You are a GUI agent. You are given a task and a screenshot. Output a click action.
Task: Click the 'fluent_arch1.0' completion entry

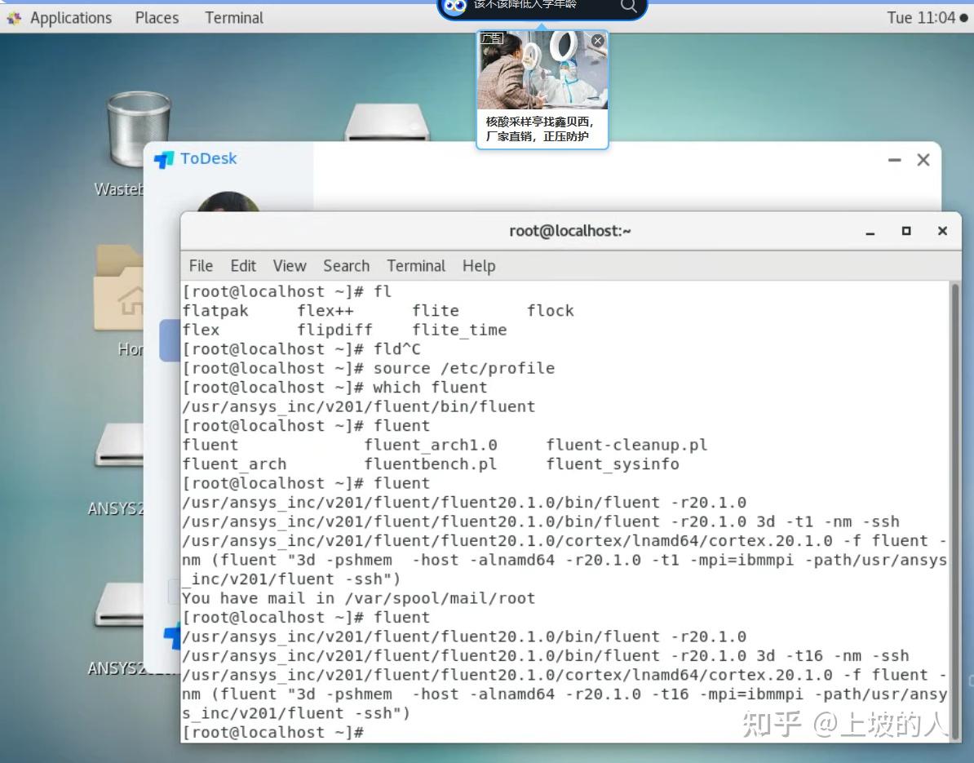[x=431, y=445]
